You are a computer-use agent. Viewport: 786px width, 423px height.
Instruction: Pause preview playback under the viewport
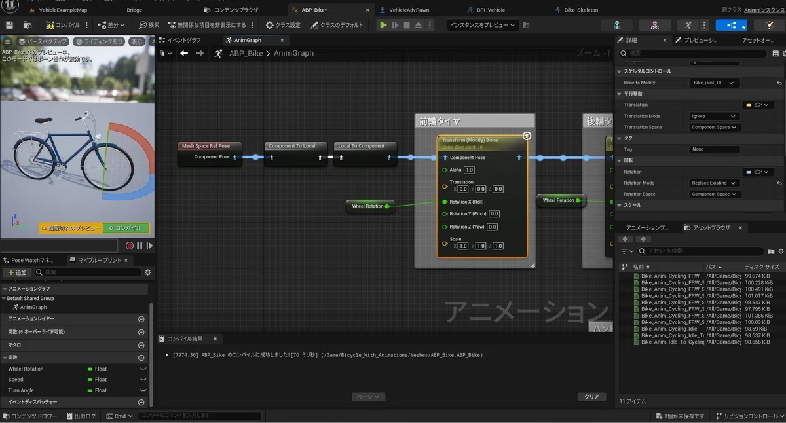click(x=140, y=246)
